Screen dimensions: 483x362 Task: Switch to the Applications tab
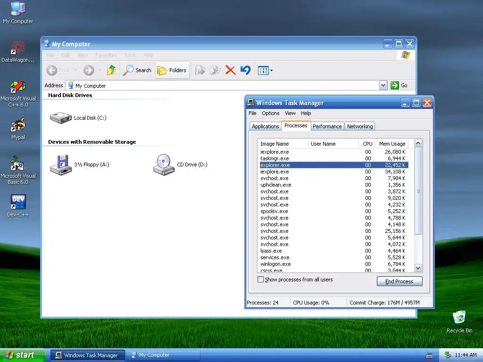[x=265, y=126]
